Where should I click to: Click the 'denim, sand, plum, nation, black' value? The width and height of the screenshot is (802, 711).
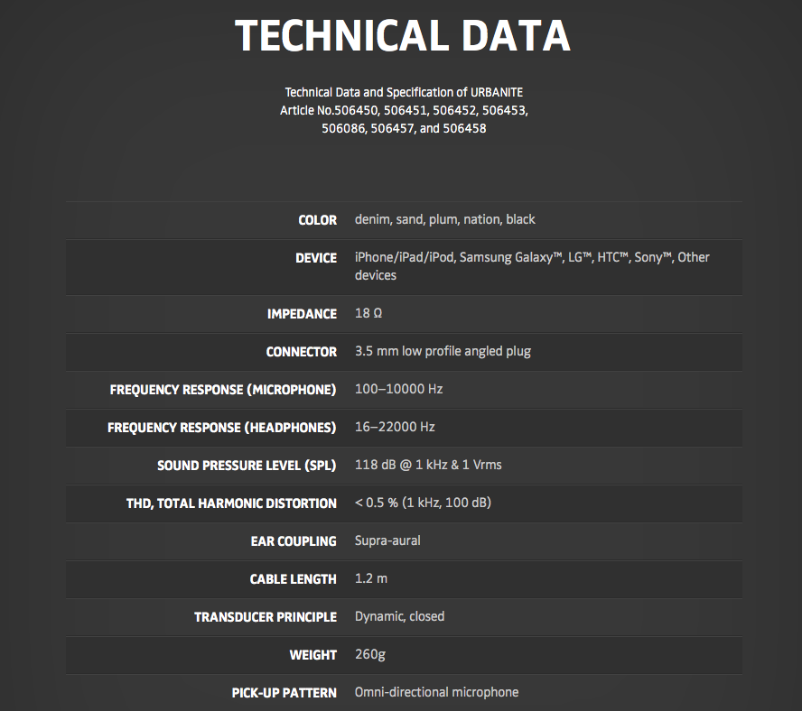(444, 219)
